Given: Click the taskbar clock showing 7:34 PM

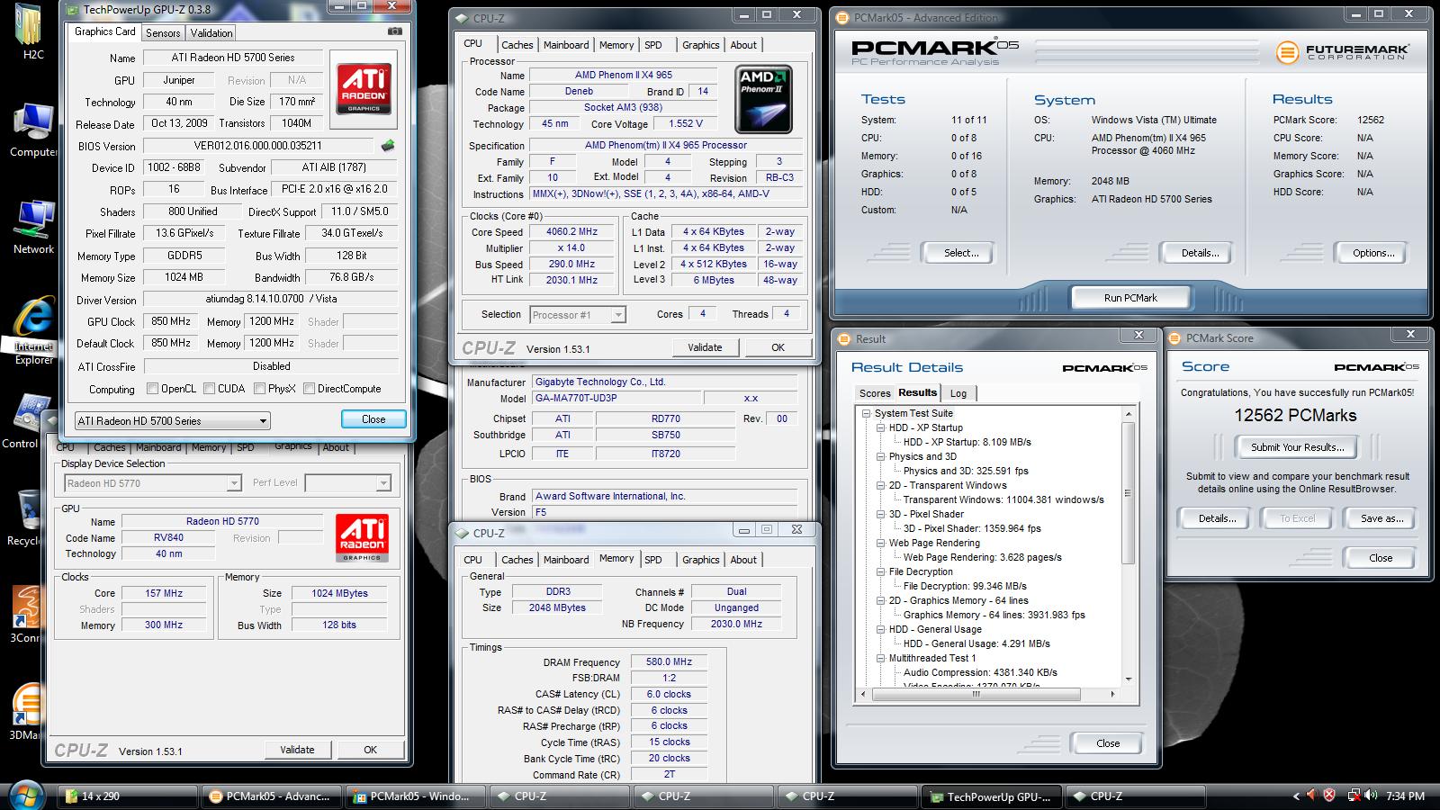Looking at the screenshot, I should (1405, 796).
